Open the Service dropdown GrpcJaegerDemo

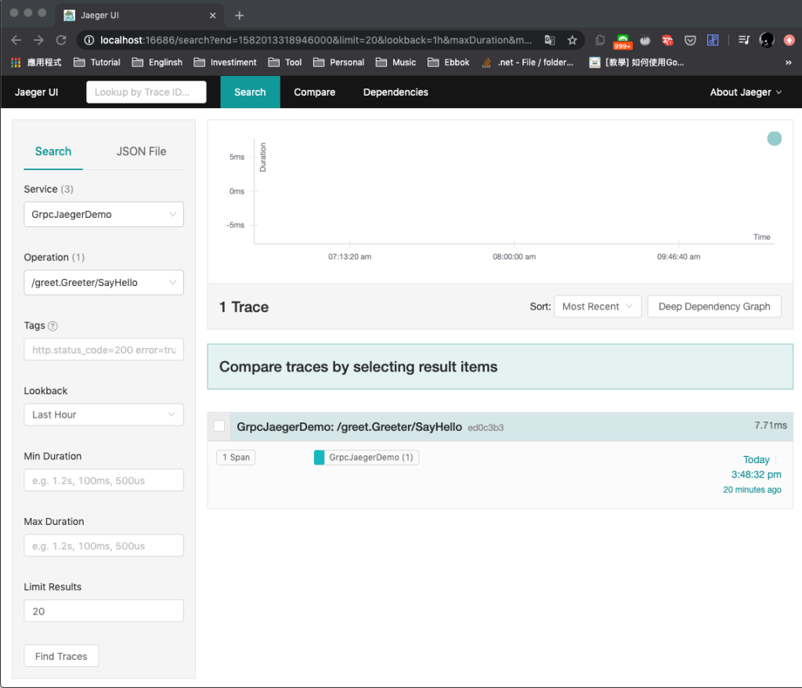pos(104,215)
